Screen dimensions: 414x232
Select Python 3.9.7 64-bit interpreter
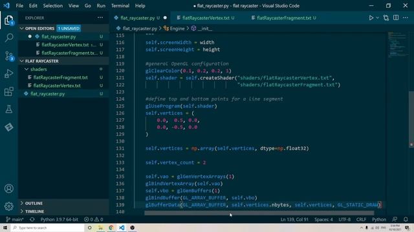(x=60, y=219)
